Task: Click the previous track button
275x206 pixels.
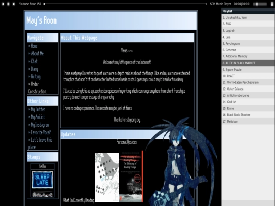Action: (x=3, y=4)
